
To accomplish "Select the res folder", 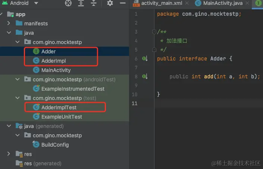I will 28,154.
